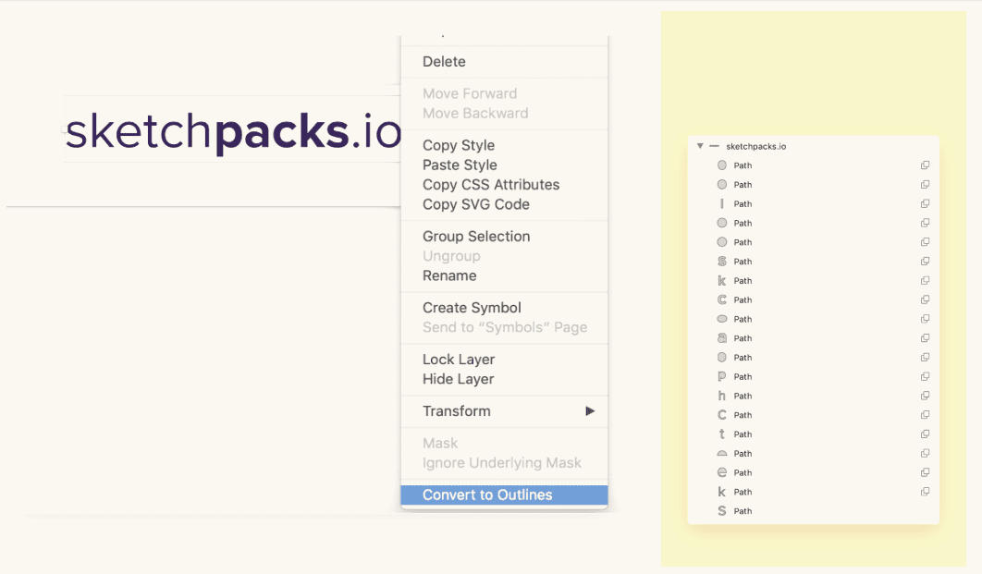Click the shape group icon beside sketchpacks.io layer
The width and height of the screenshot is (982, 574).
pos(714,146)
